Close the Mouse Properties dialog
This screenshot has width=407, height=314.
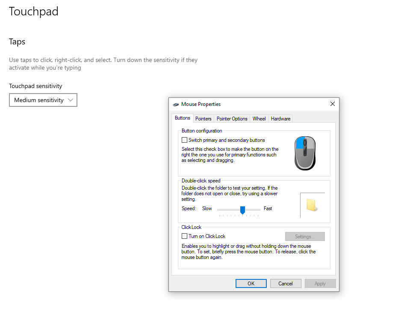pyautogui.click(x=333, y=104)
